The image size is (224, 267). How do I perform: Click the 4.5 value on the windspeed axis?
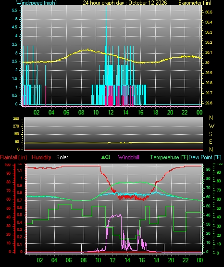click(x=14, y=27)
